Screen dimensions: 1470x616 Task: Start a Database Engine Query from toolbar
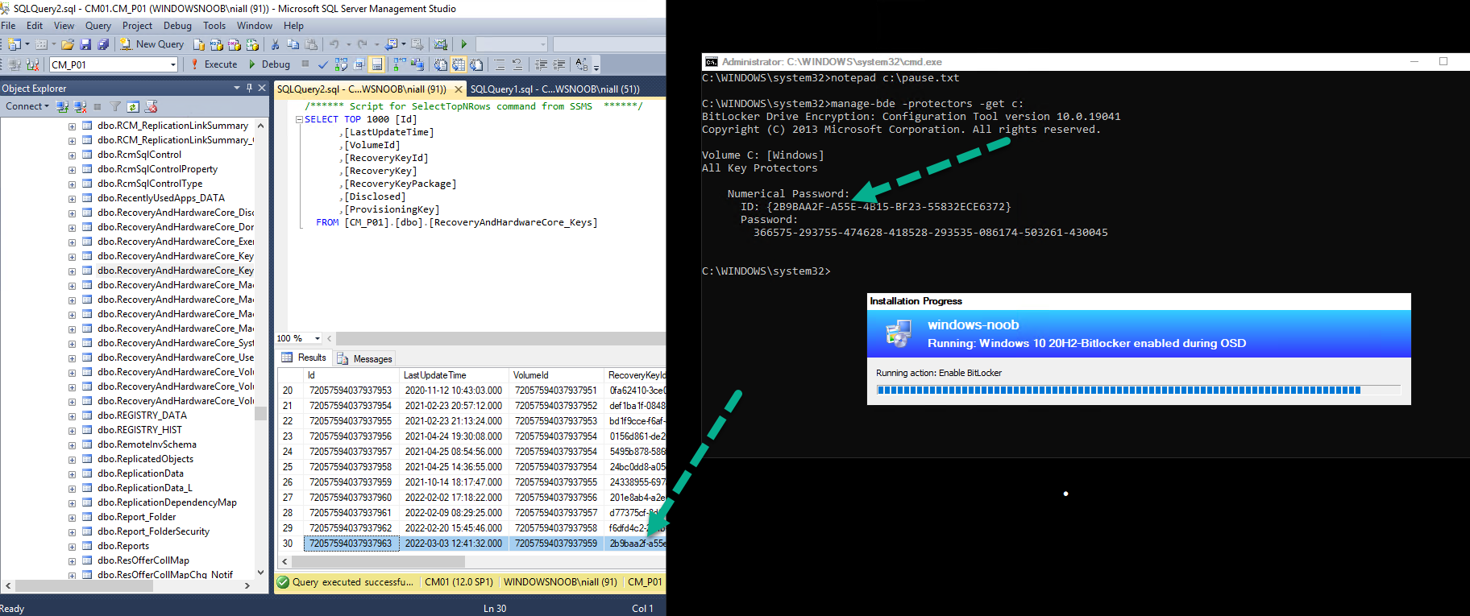(x=199, y=44)
